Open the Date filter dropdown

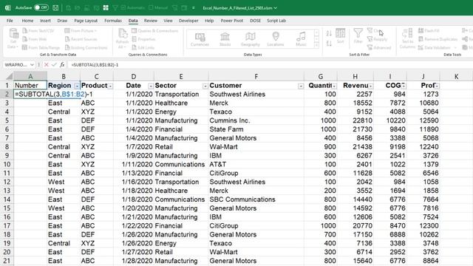click(x=150, y=86)
